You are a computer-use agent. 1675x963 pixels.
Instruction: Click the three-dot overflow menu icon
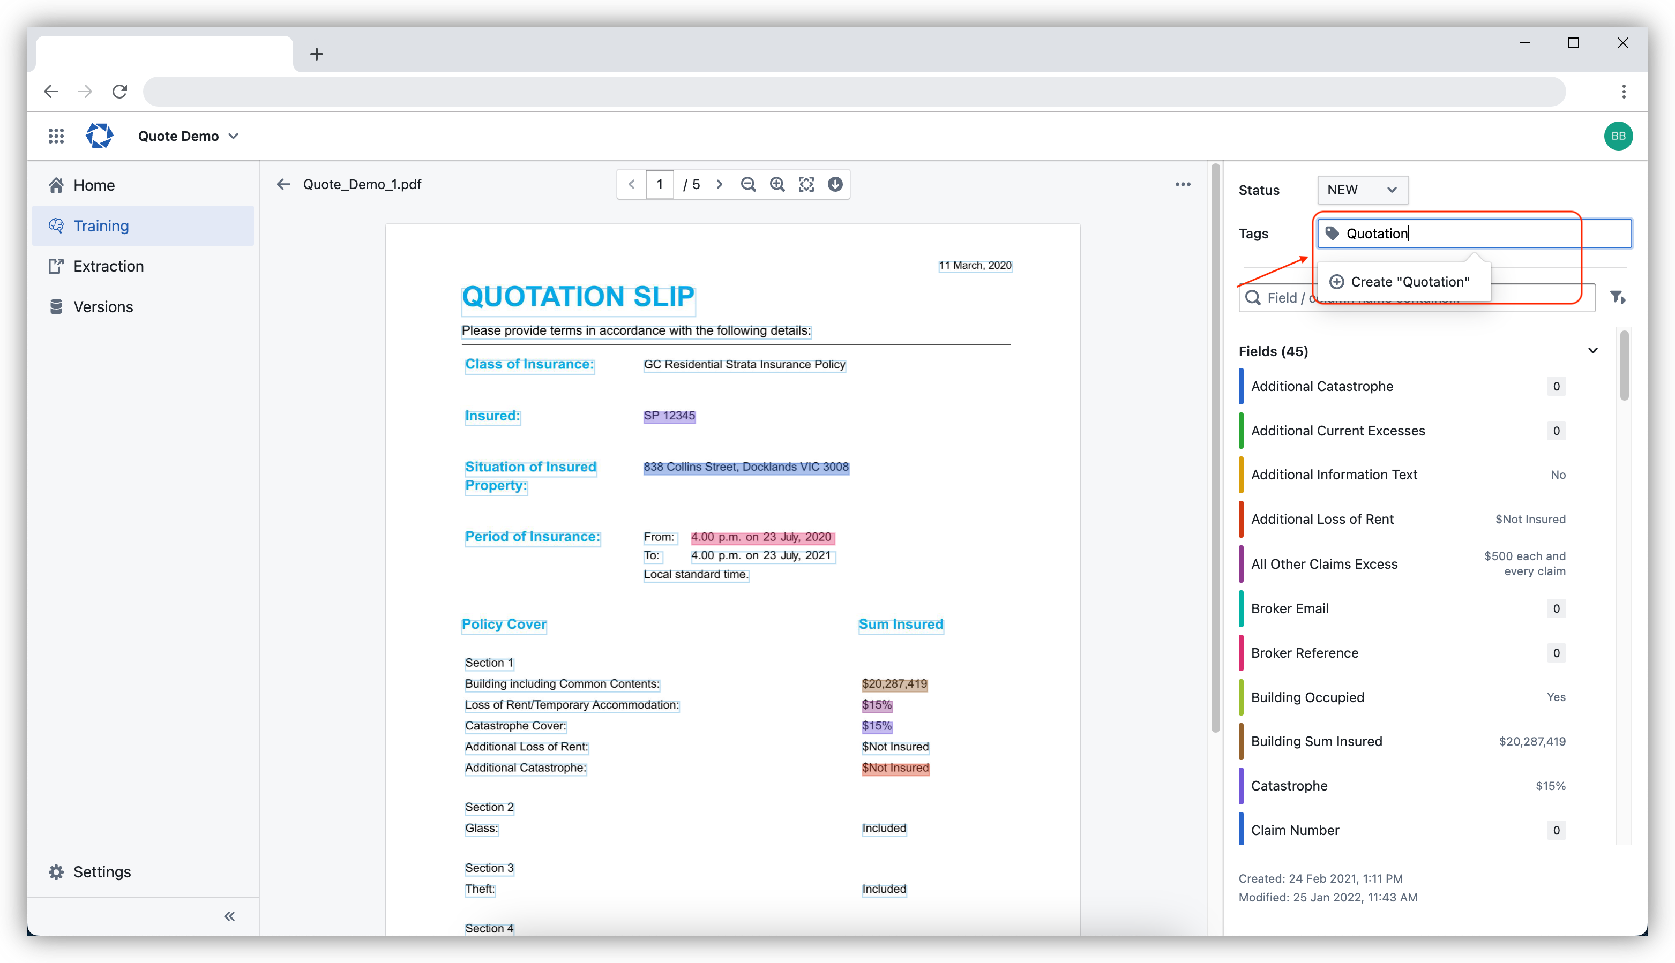(1184, 184)
